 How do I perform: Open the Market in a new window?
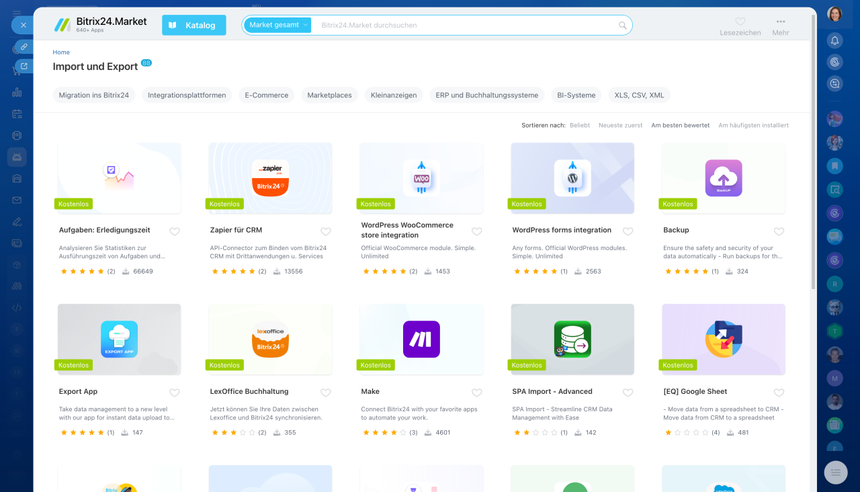[x=24, y=66]
